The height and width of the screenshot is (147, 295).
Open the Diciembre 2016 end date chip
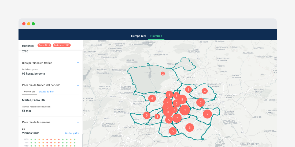[62, 45]
